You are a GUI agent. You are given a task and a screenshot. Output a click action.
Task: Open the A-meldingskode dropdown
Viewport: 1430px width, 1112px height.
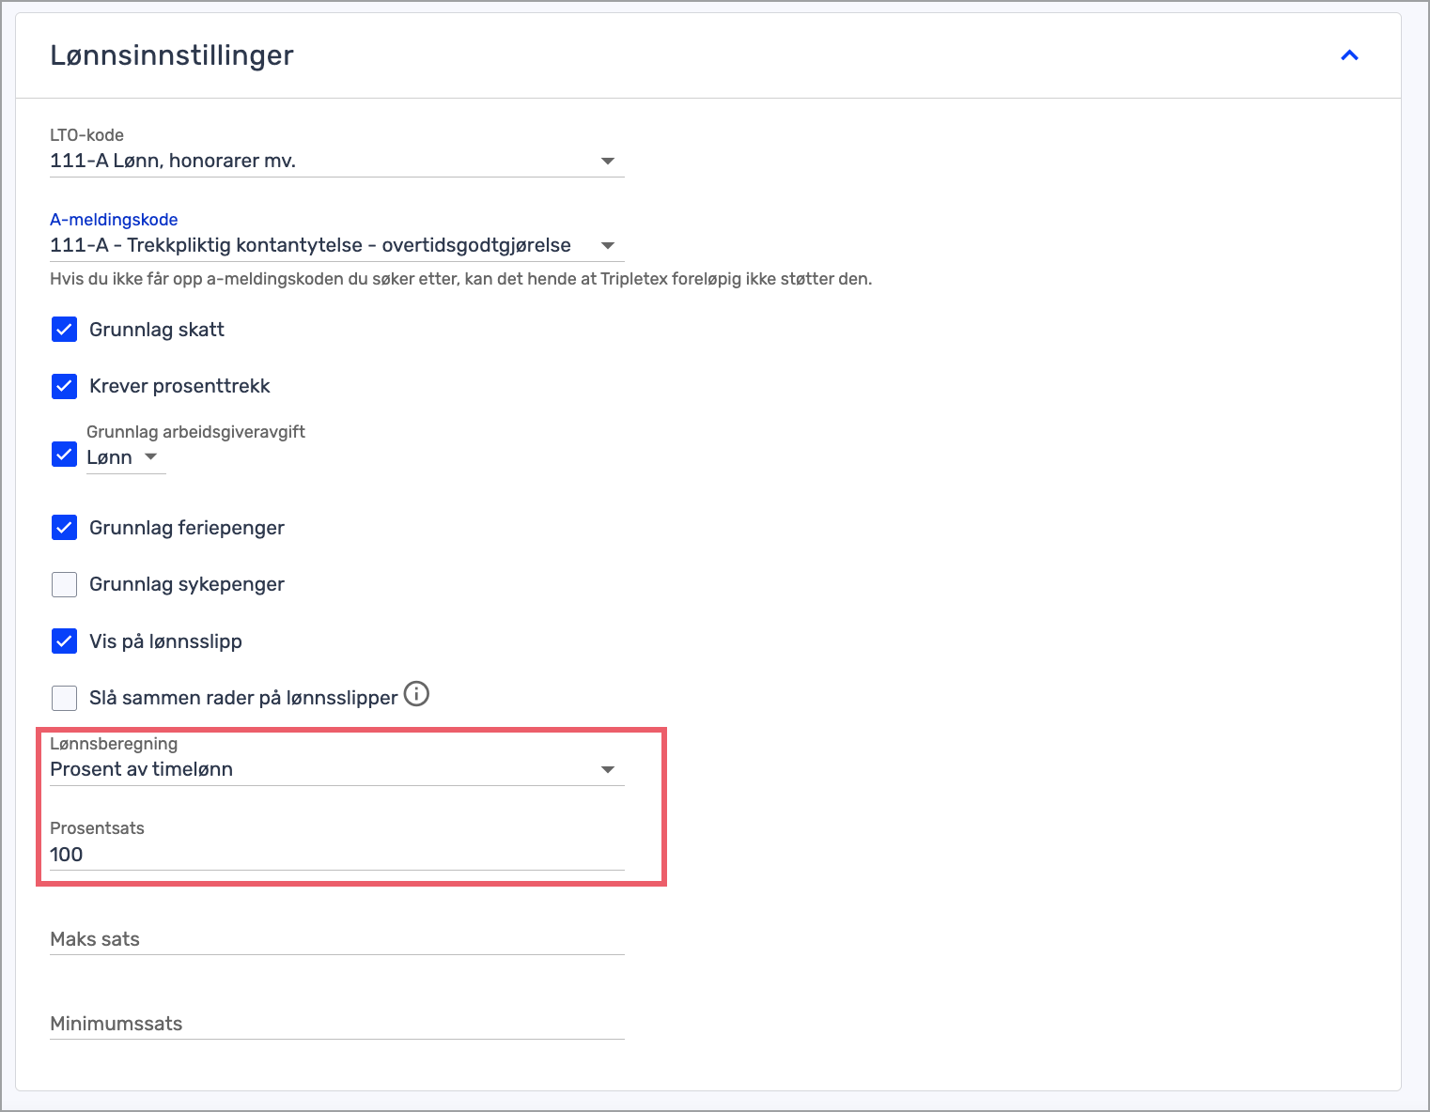(336, 245)
